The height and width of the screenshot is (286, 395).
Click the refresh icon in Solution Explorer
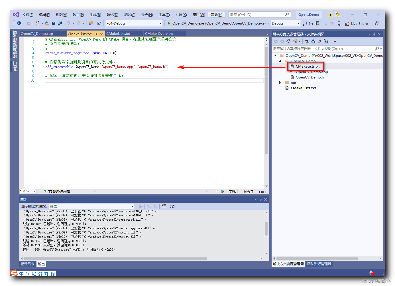[313, 41]
